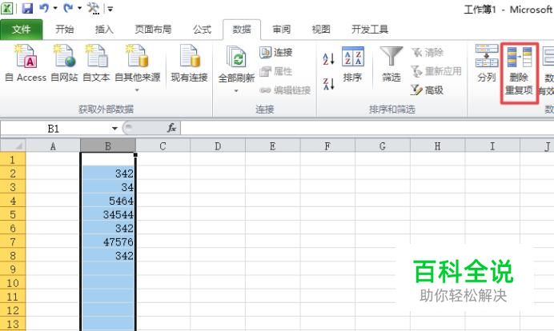Expand the 全部刷新 dropdown arrow
554x331 pixels.
[x=236, y=91]
